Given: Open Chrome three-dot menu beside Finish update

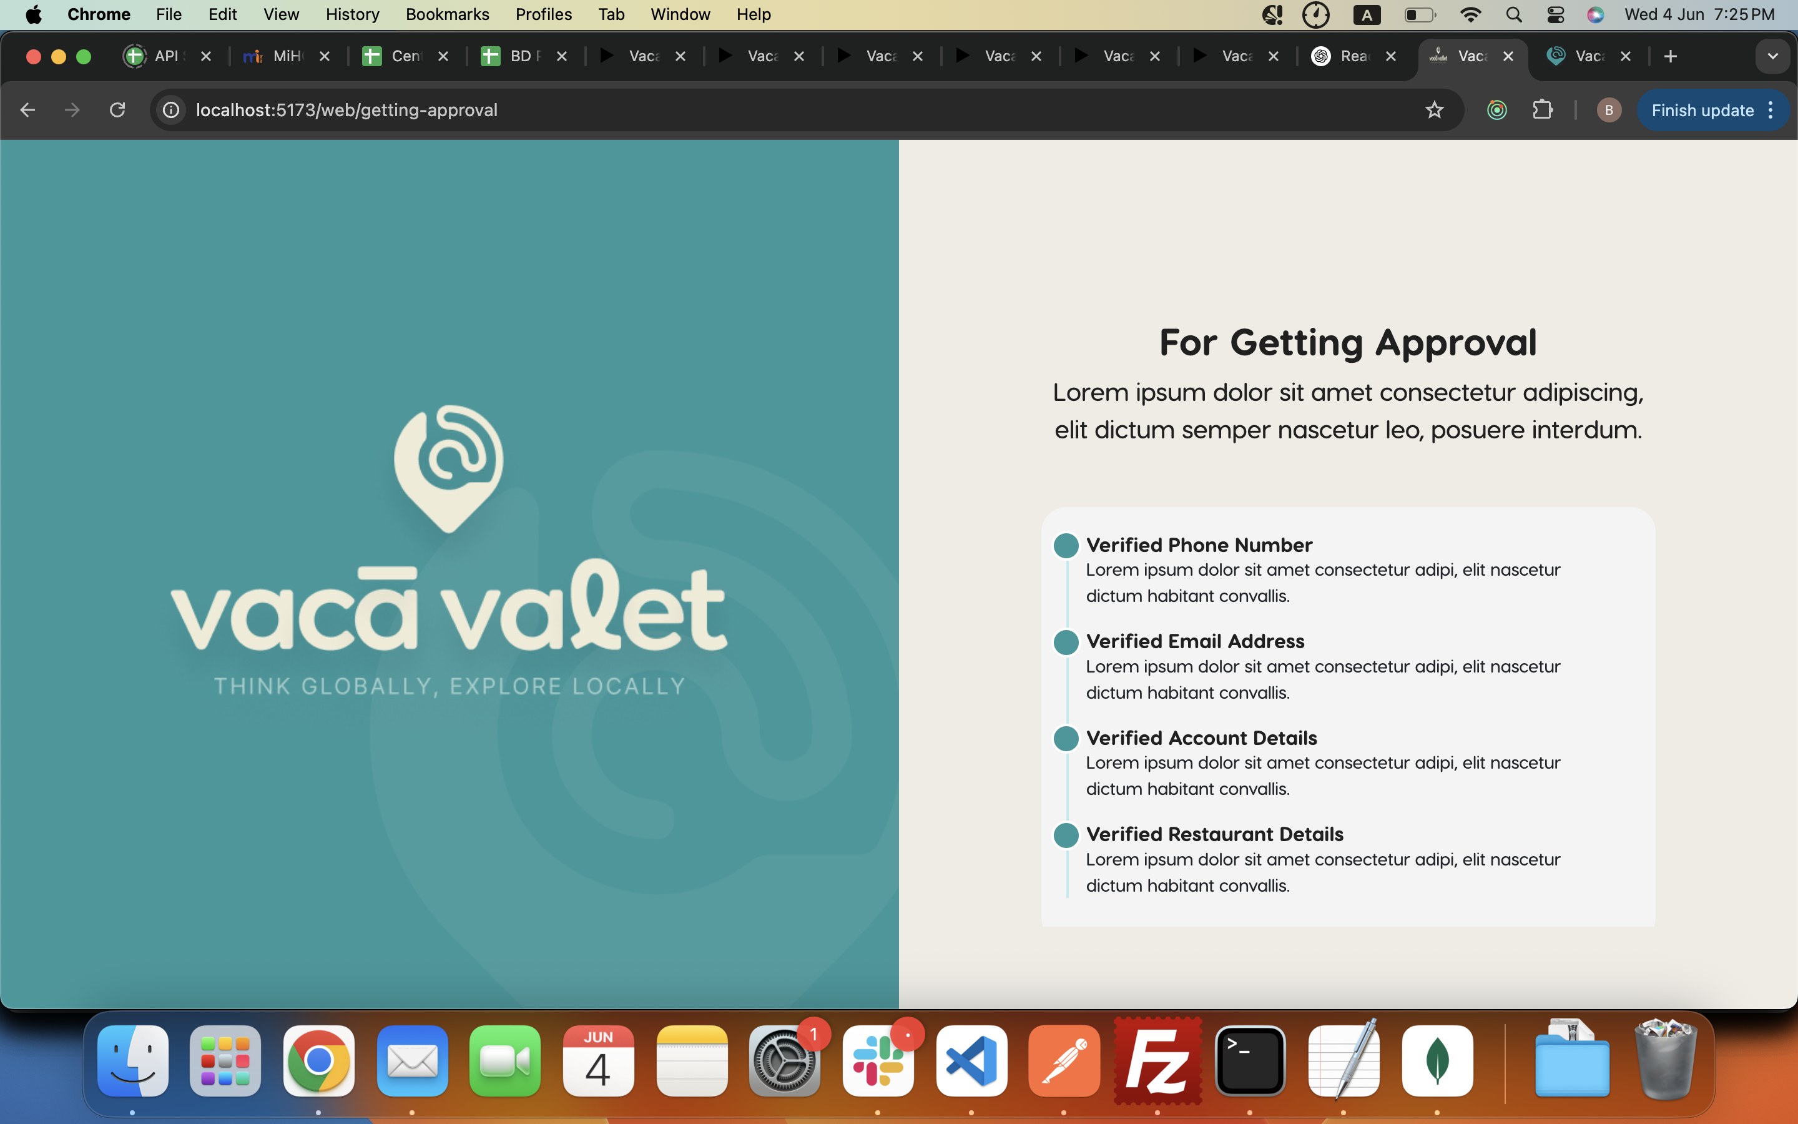Looking at the screenshot, I should [x=1771, y=110].
